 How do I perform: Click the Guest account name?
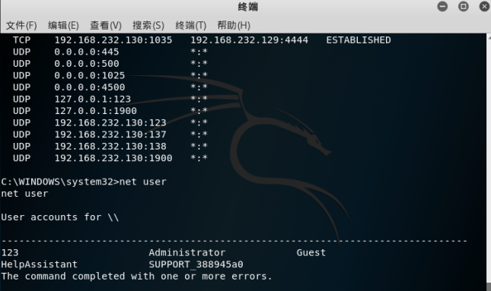tap(311, 252)
